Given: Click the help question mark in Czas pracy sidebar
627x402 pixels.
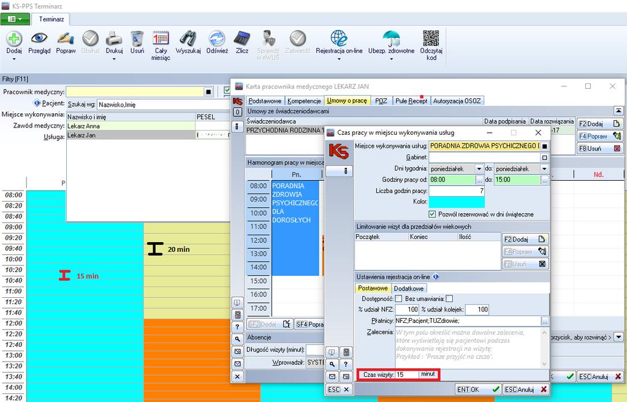Looking at the screenshot, I should [x=346, y=365].
